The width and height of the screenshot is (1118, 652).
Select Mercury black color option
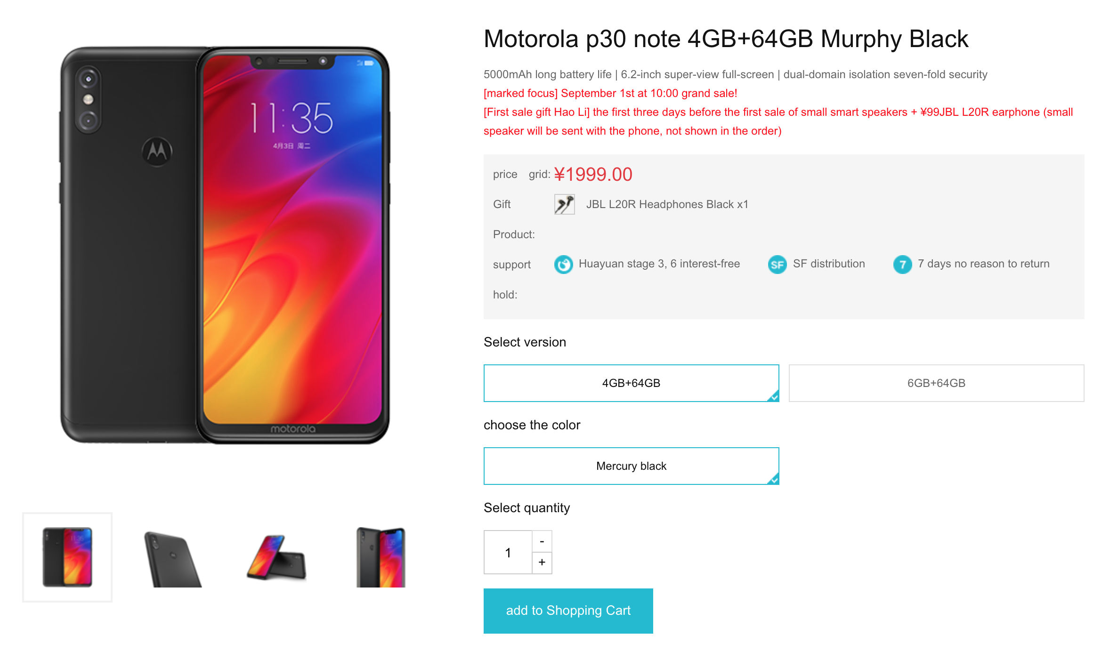point(631,467)
